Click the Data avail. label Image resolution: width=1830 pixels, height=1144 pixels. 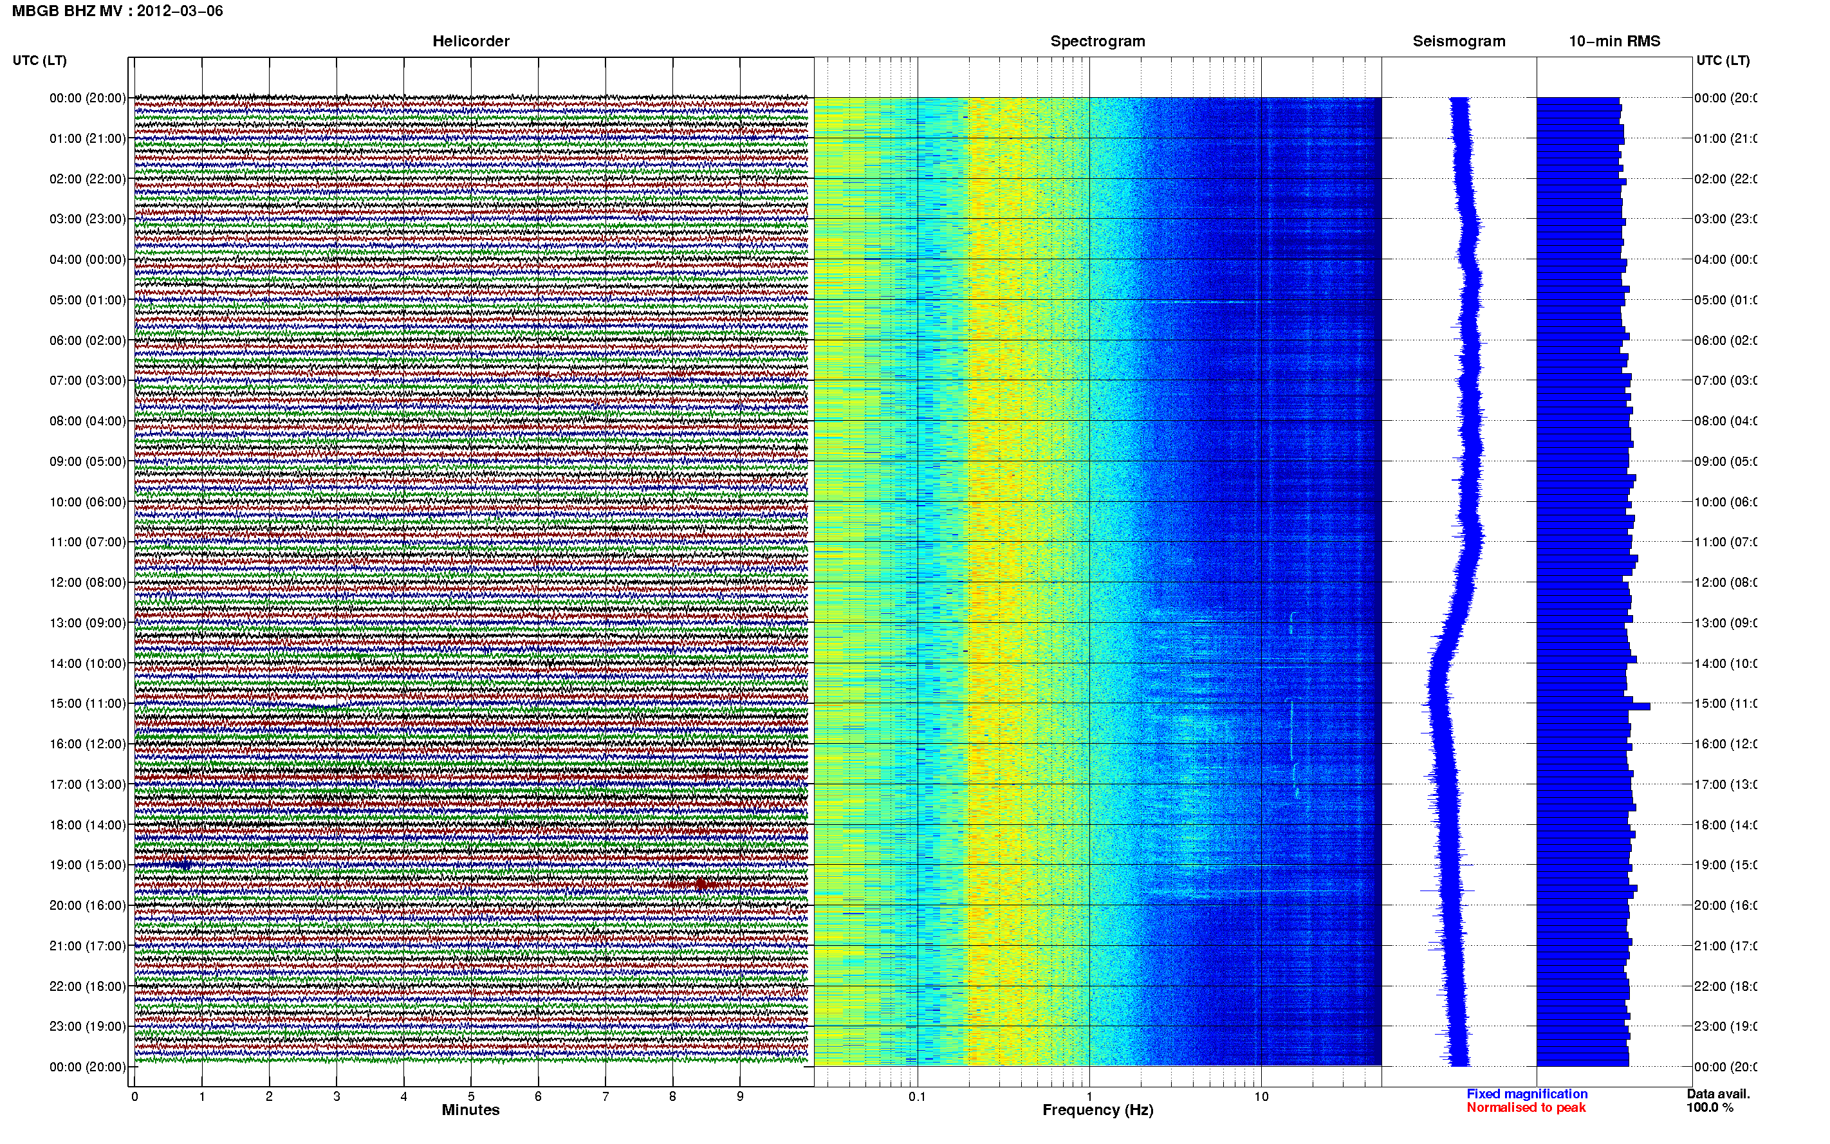coord(1718,1094)
